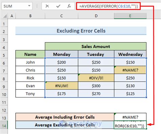The height and width of the screenshot is (134, 161).
Task: Select Chris's Tuesday $150 cell
Action: coord(96,70)
